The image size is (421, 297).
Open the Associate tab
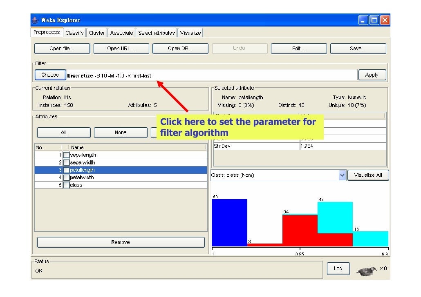(121, 33)
